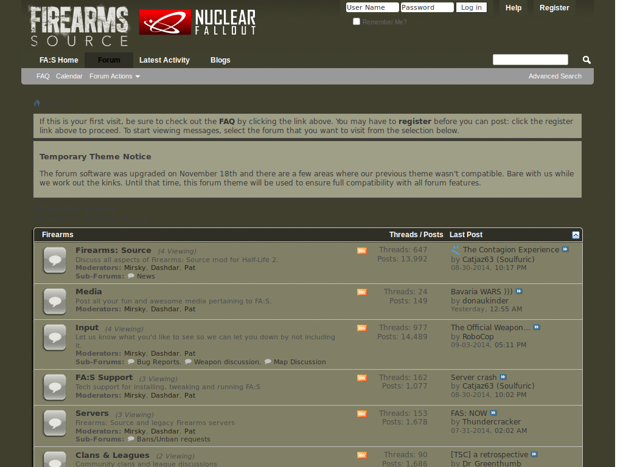Open RSS feed for FA:S Support forum
The image size is (623, 467).
[x=361, y=378]
